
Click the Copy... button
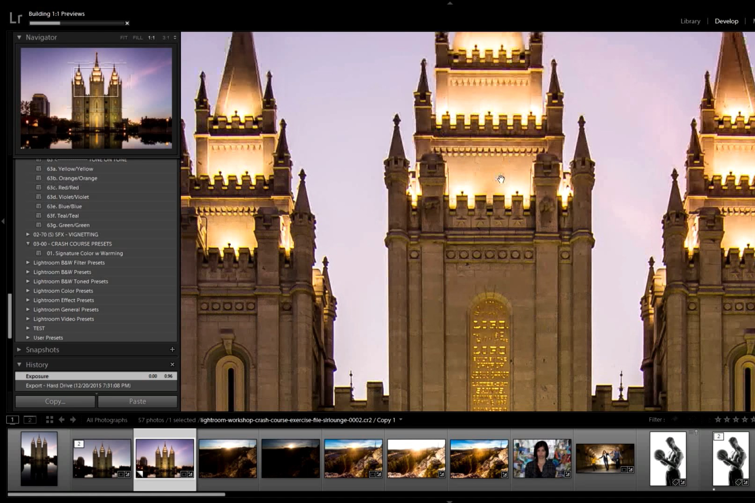pyautogui.click(x=55, y=401)
